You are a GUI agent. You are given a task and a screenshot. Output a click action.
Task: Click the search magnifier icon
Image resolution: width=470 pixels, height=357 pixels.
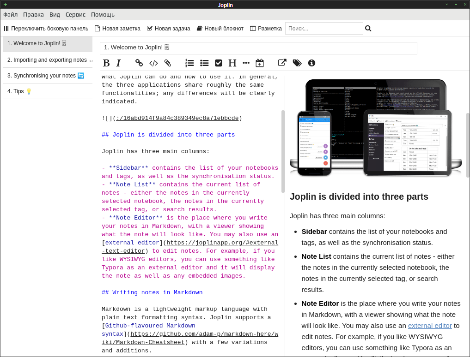pyautogui.click(x=368, y=29)
